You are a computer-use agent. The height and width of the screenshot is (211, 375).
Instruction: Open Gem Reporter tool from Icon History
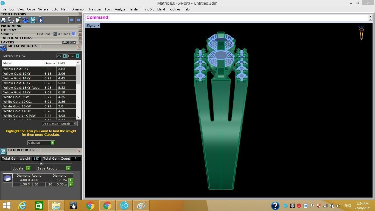(33, 20)
